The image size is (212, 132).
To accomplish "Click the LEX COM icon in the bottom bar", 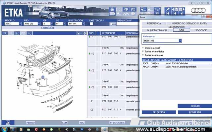I will click(x=8, y=123).
